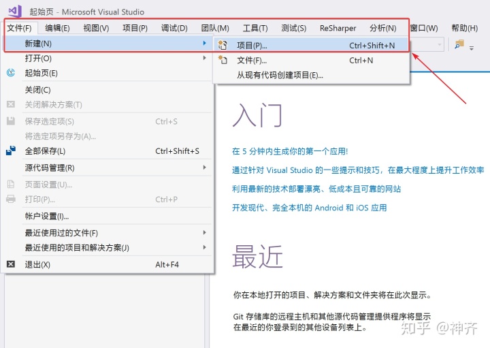490x348 pixels.
Task: Select 源代码管理(R) menu entry
Action: click(108, 168)
